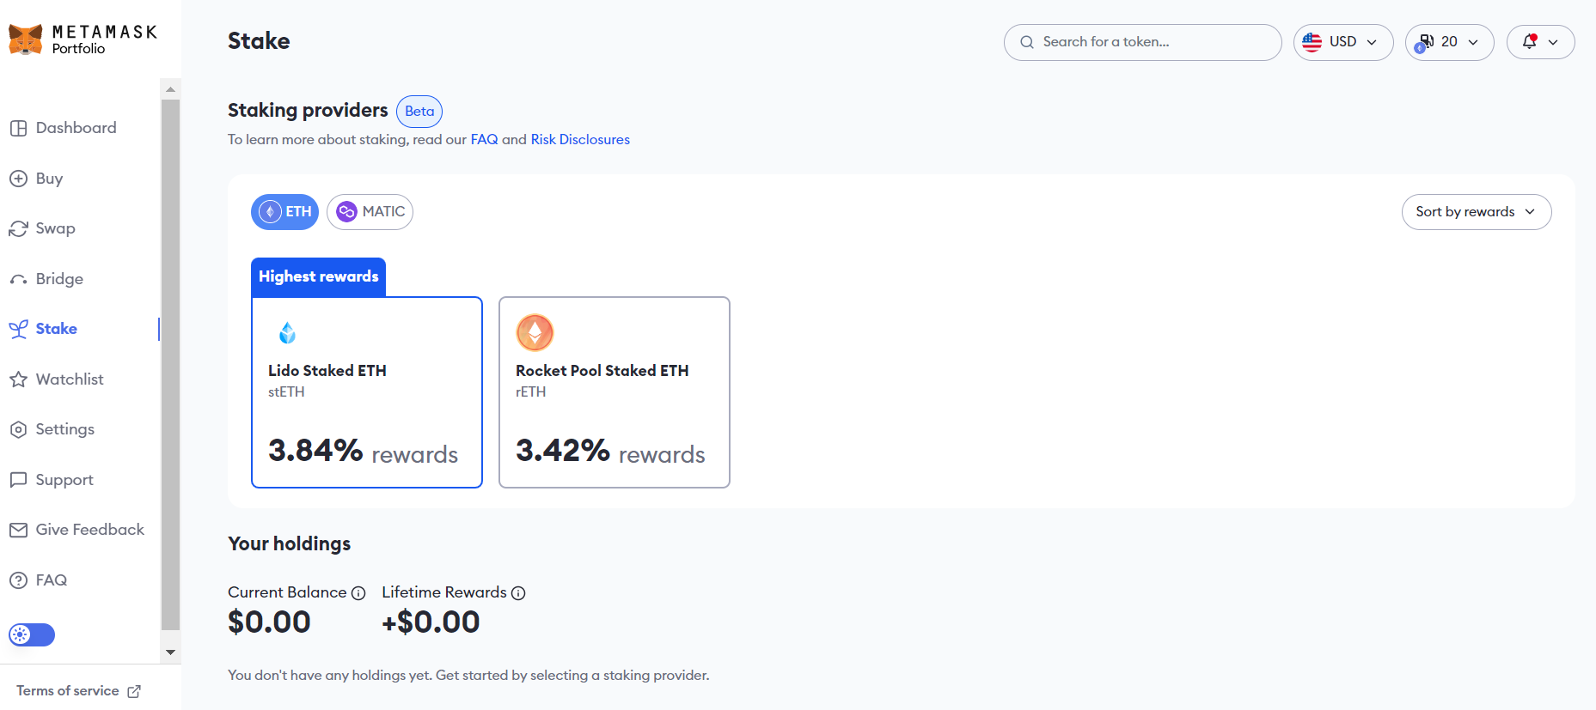Click the sidebar scroll up arrow
This screenshot has width=1596, height=710.
170,89
